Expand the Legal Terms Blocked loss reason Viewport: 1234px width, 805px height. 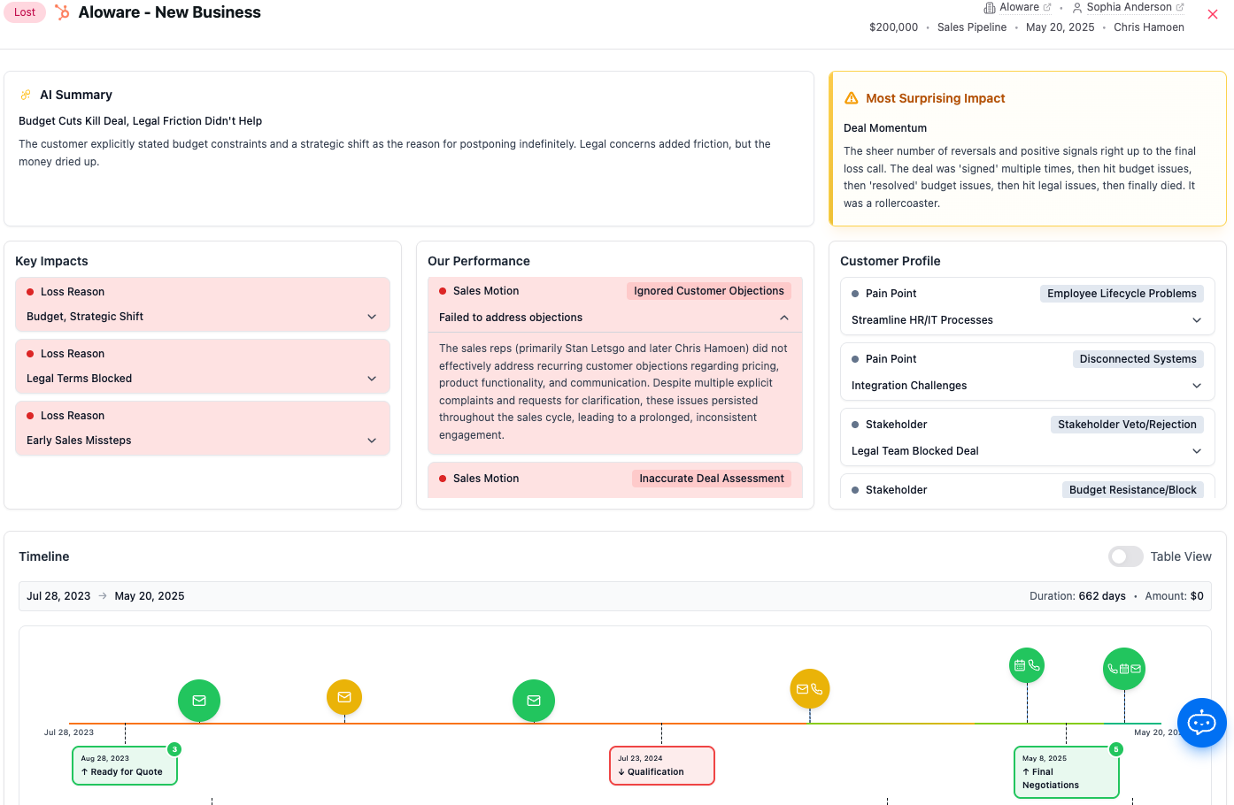[372, 379]
